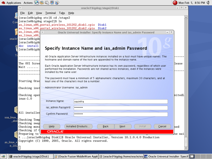The image size is (212, 159).
Task: Click the clock showing Mon Feb 5
Action: (192, 3)
